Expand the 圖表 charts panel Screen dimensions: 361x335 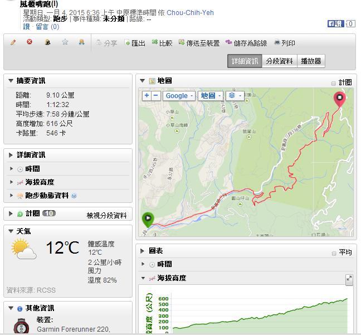142,251
